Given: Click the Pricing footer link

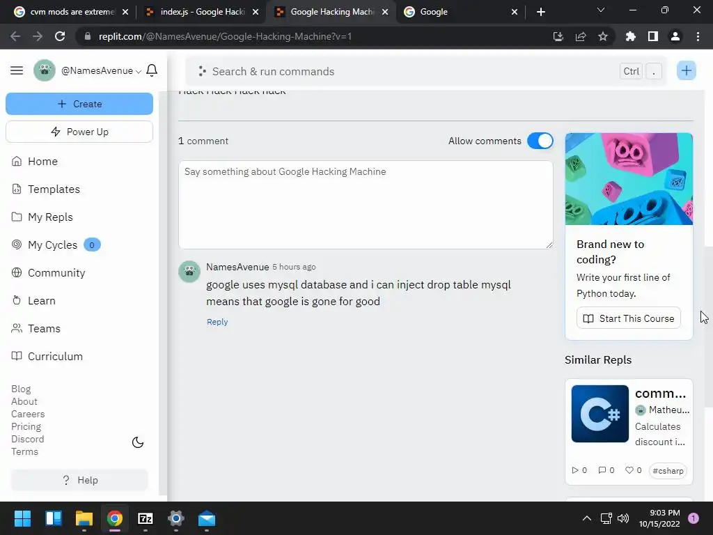Looking at the screenshot, I should (26, 426).
